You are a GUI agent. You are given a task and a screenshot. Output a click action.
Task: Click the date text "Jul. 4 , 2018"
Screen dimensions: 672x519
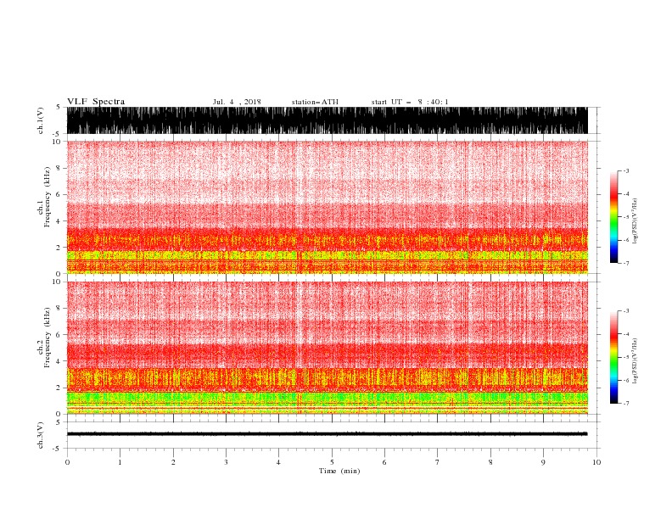[237, 102]
